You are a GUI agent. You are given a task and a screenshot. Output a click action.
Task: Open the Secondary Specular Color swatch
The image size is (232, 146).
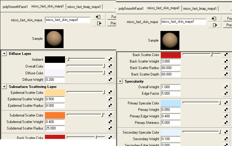coord(171,132)
